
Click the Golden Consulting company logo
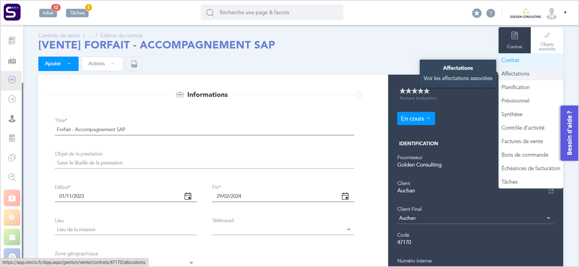525,13
